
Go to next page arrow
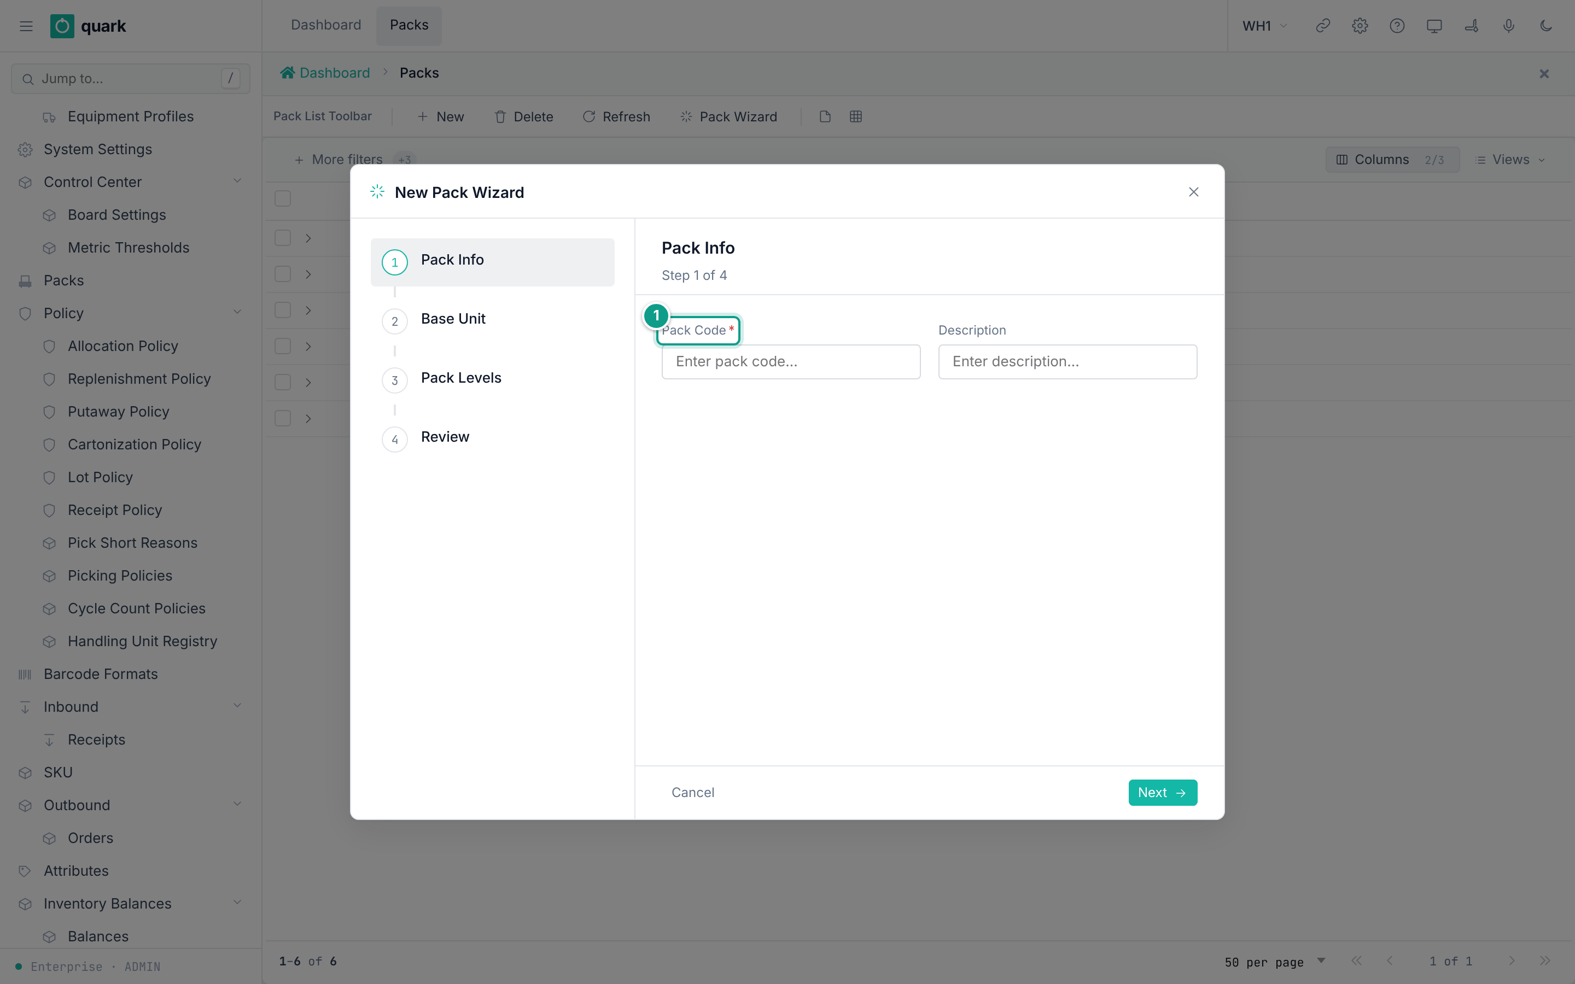1512,961
